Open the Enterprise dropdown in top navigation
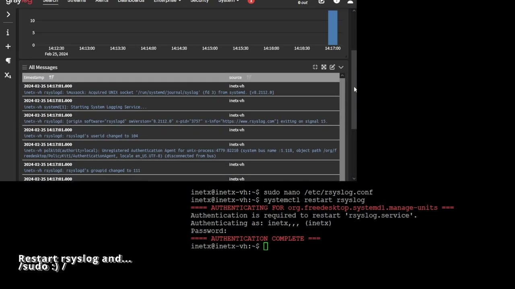The image size is (515, 289). pyautogui.click(x=167, y=1)
